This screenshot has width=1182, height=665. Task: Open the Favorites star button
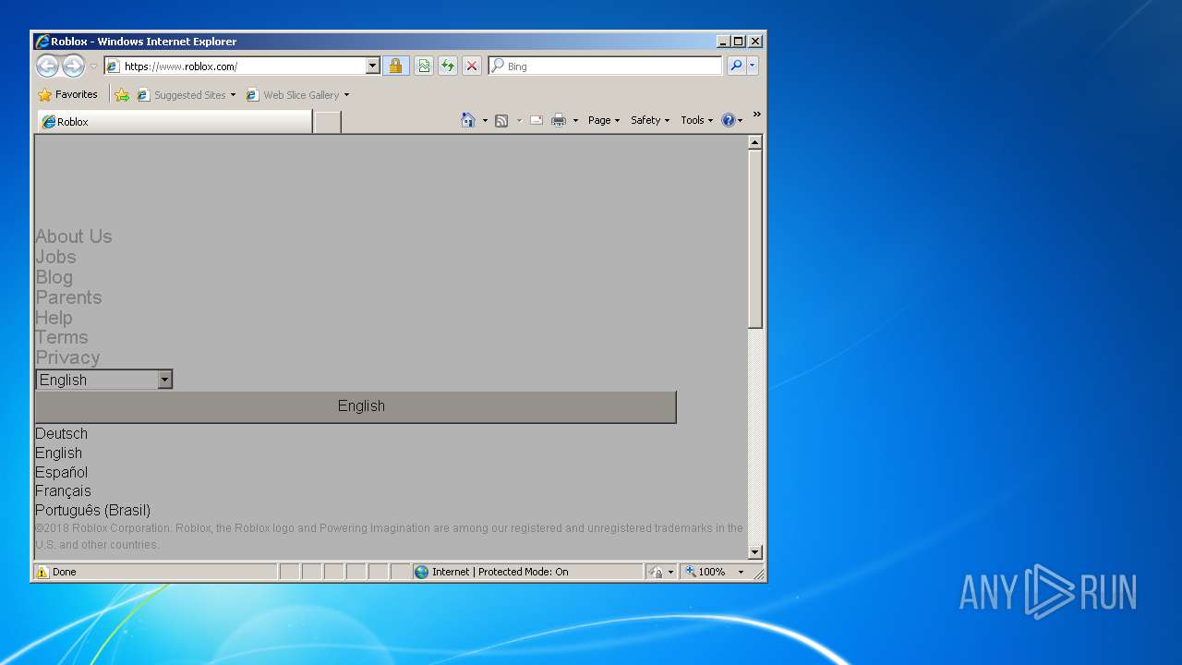(67, 94)
